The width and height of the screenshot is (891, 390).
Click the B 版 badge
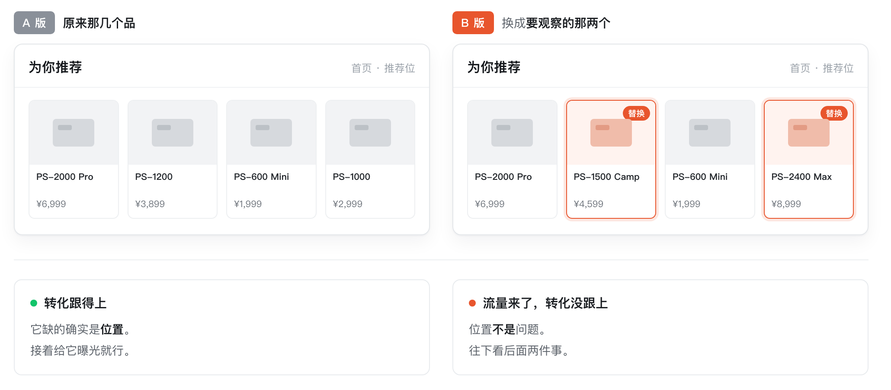pos(473,23)
